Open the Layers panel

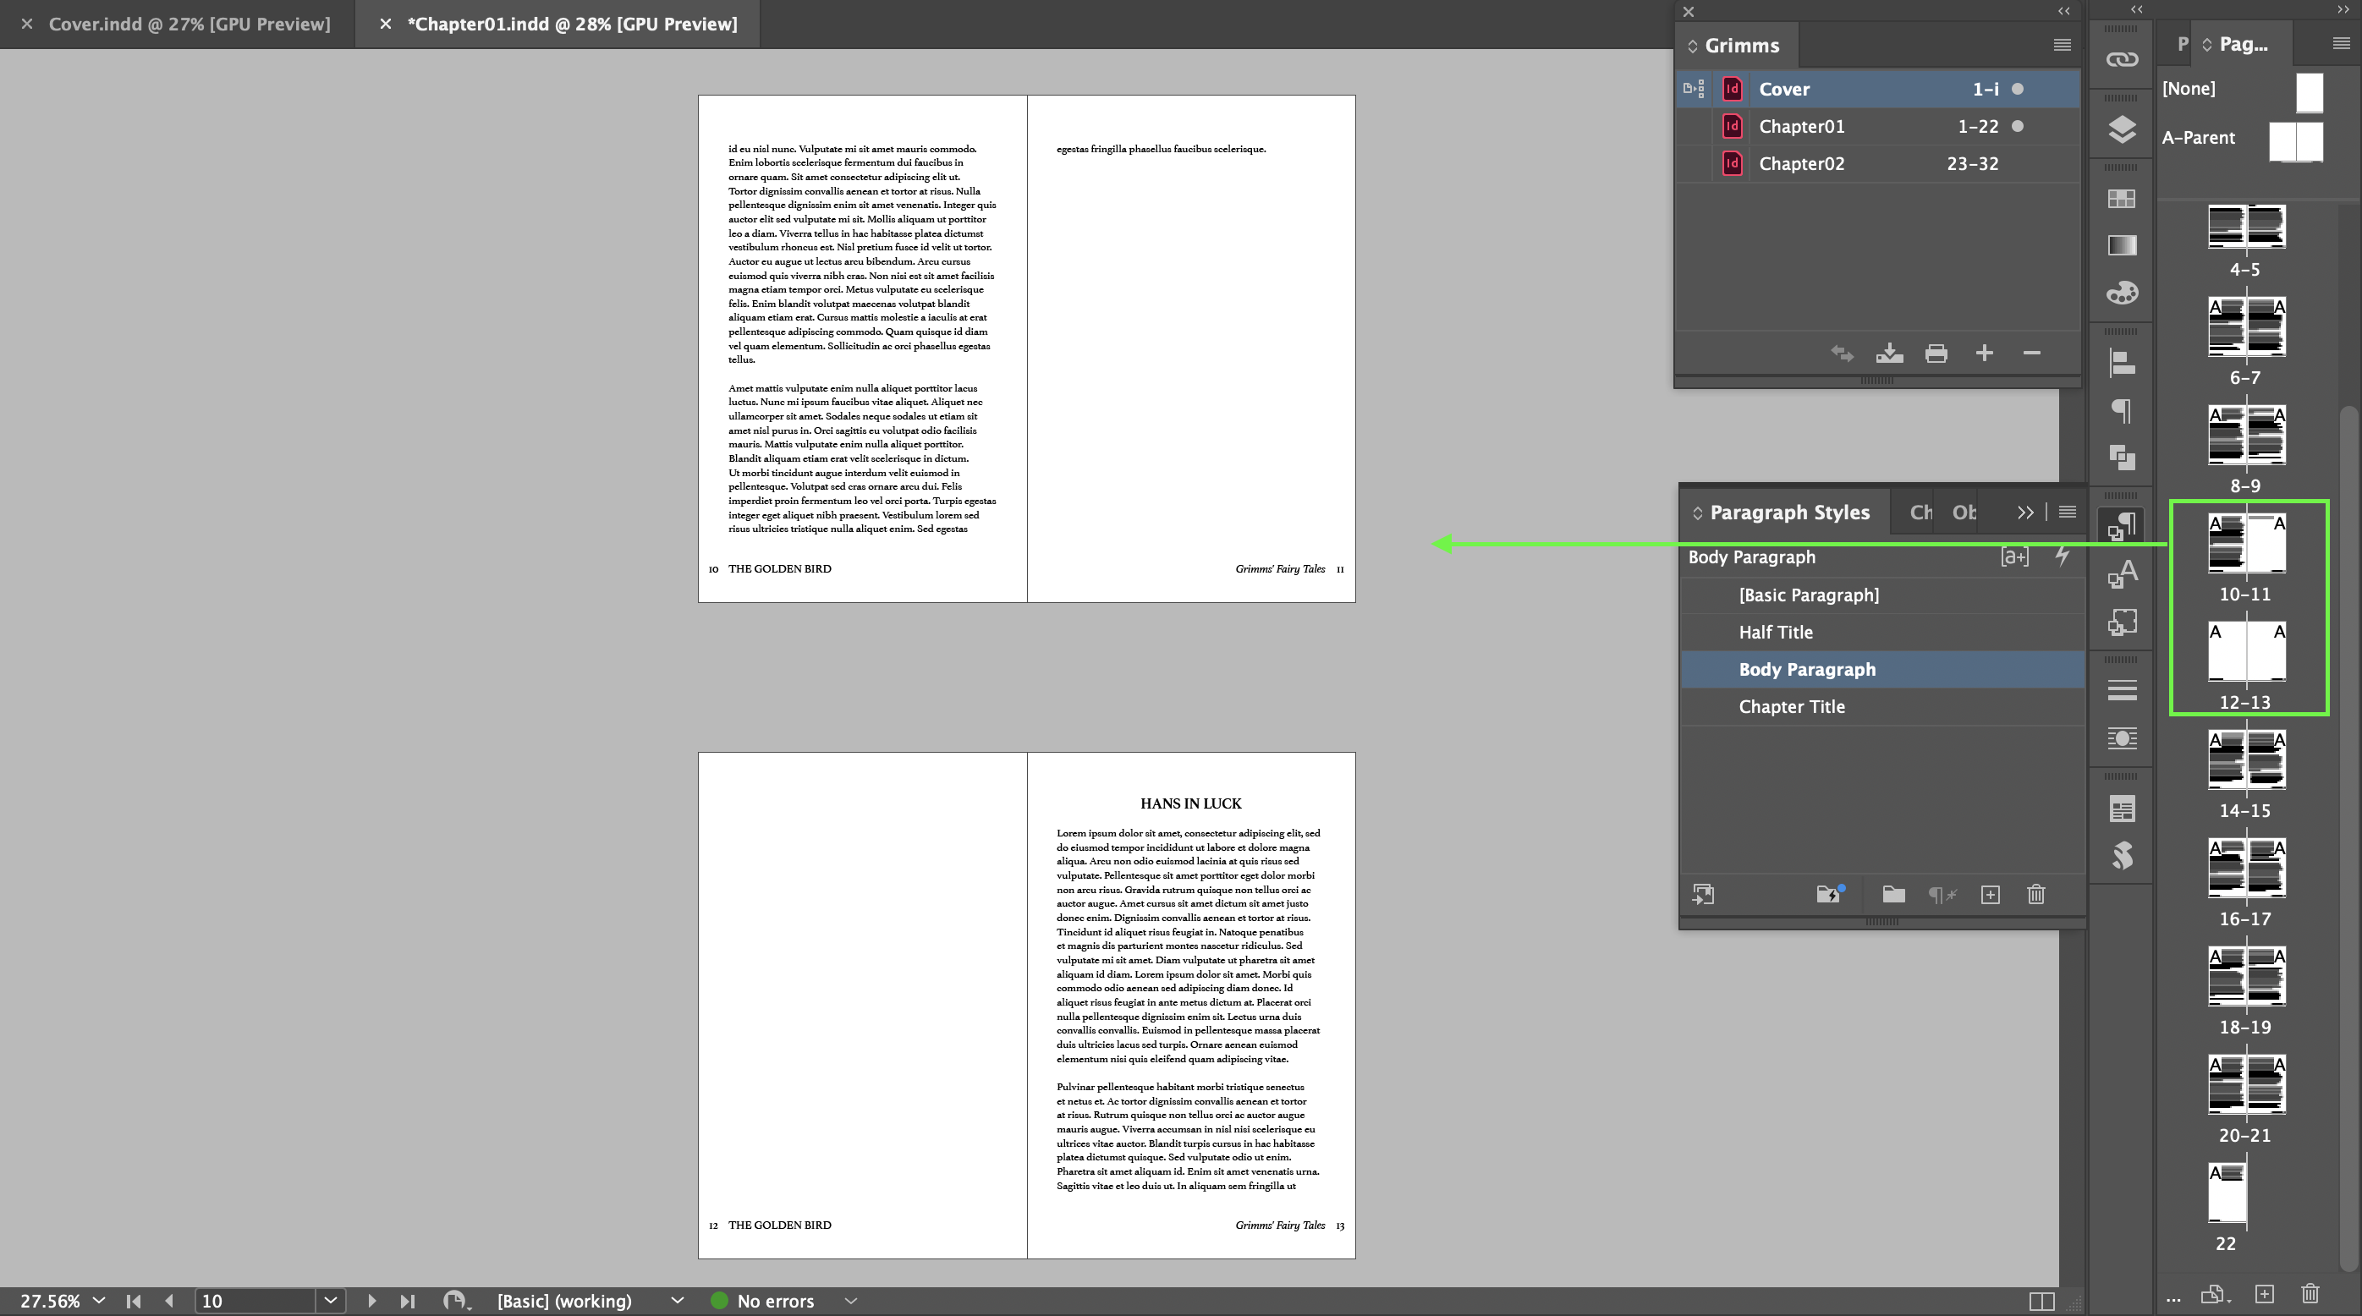[x=2121, y=130]
